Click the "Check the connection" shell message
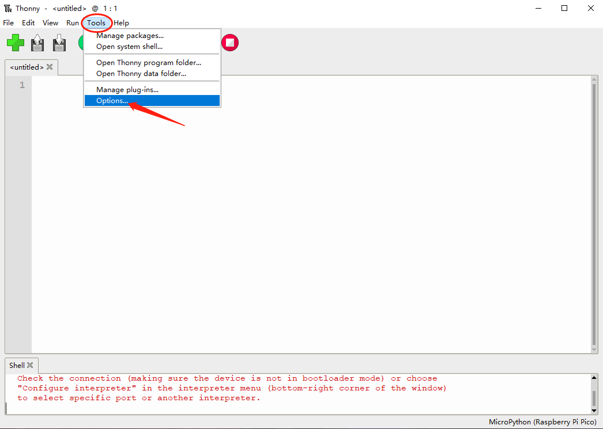 [x=69, y=378]
